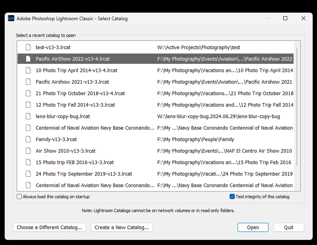Click path ending in Pacific Airshow 2022
The width and height of the screenshot is (317, 245).
click(x=225, y=59)
